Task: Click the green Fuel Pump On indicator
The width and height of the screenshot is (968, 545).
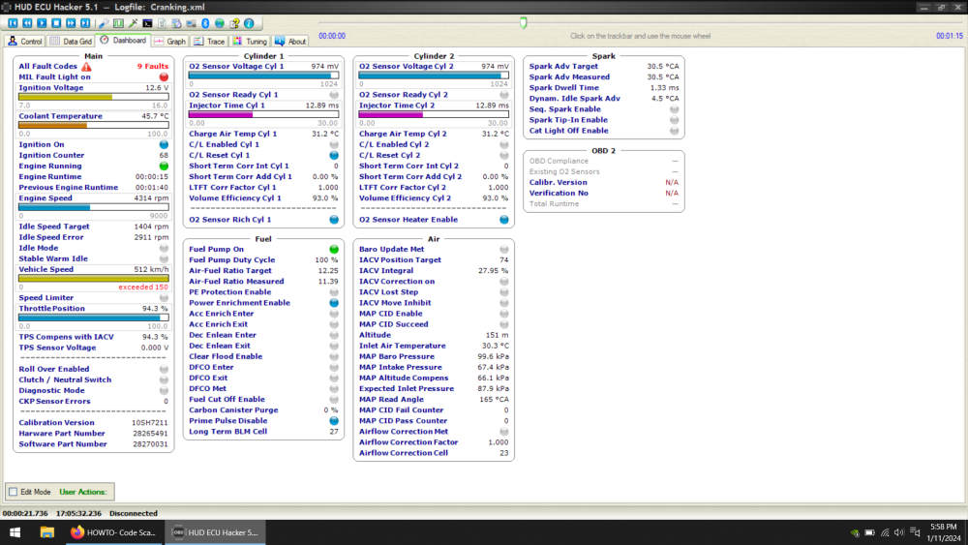Action: tap(334, 250)
